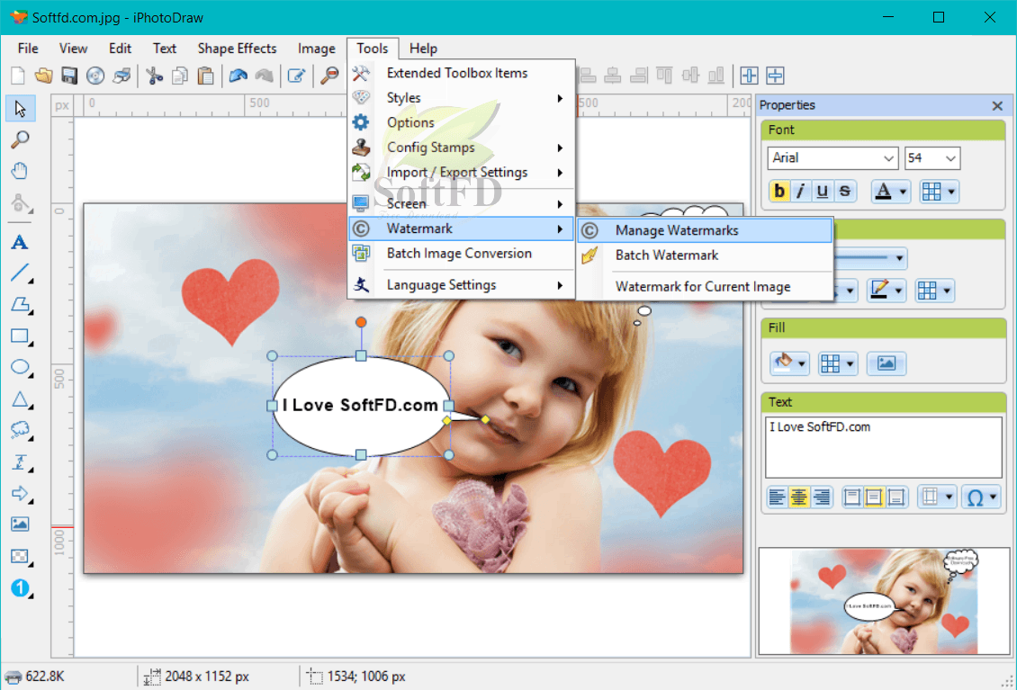Image resolution: width=1017 pixels, height=690 pixels.
Task: Select the Insert Image tool
Action: pyautogui.click(x=20, y=524)
